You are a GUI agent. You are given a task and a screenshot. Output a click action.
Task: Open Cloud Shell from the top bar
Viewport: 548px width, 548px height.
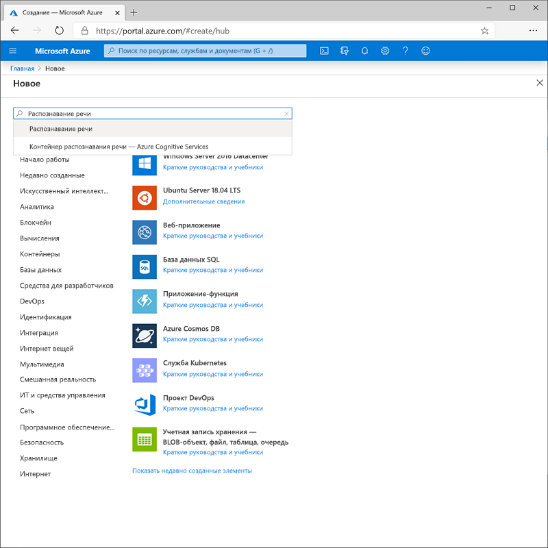pyautogui.click(x=324, y=51)
